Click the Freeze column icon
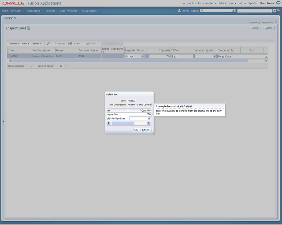Viewport: 282px width, 225px height. pyautogui.click(x=56, y=44)
